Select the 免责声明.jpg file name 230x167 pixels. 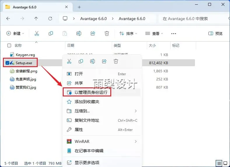coord(26,79)
